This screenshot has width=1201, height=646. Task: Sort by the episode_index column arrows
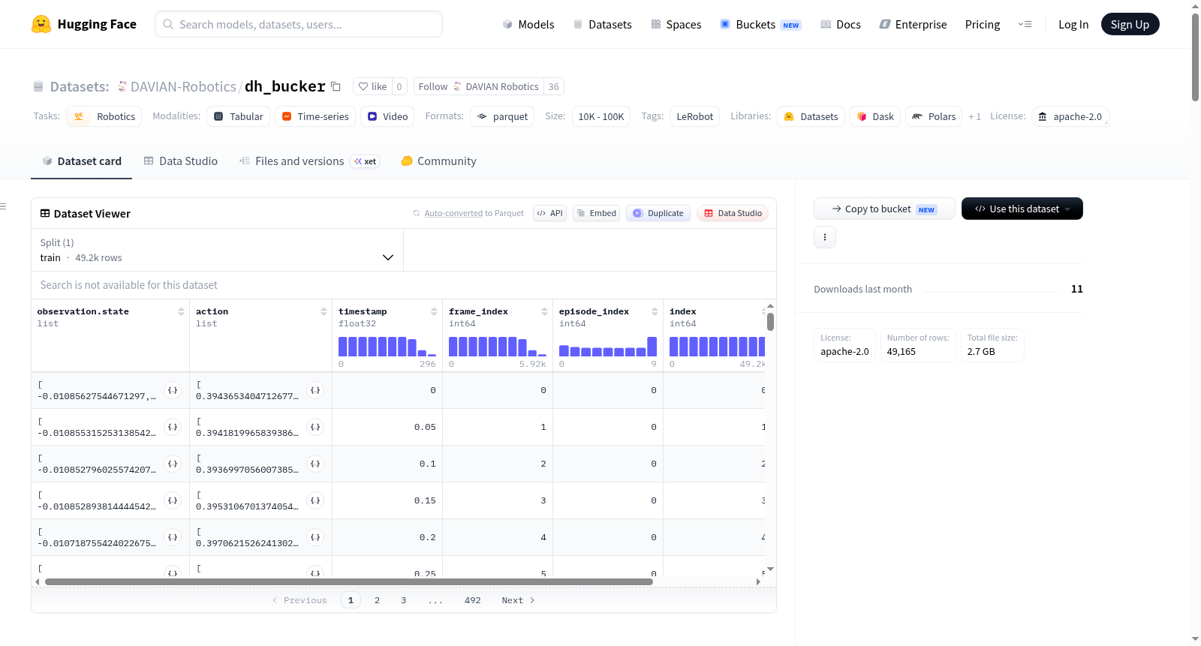pos(655,311)
